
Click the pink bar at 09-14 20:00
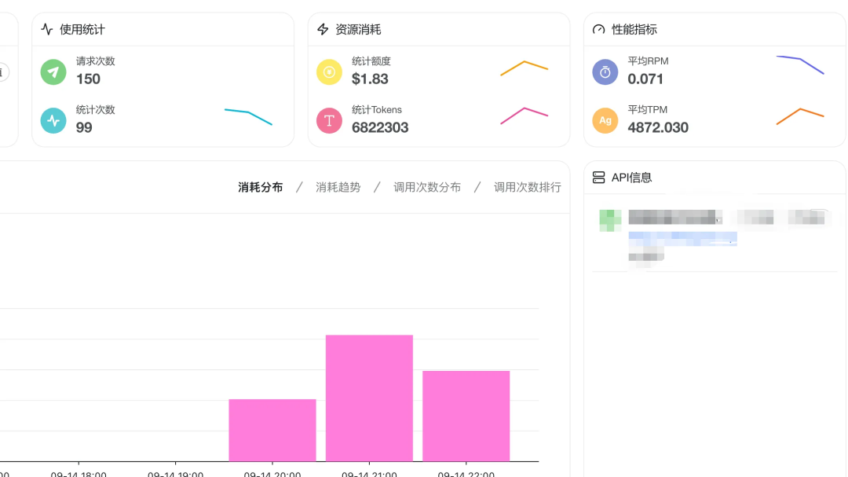click(272, 430)
